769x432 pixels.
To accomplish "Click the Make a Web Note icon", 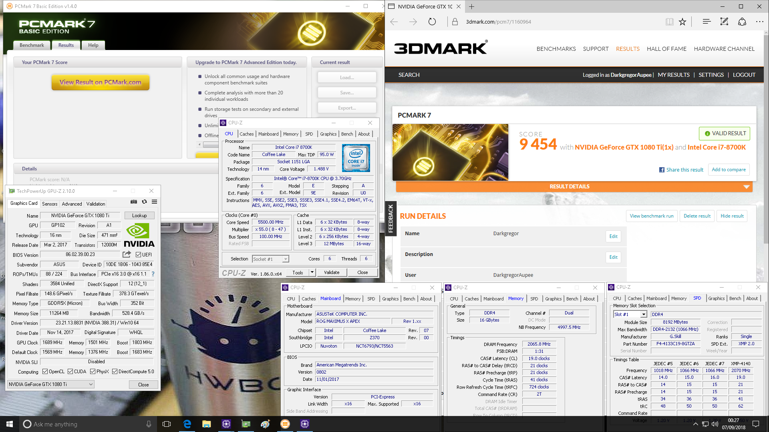I will pos(724,22).
